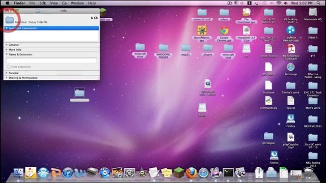Expand Sharing & Permissions section
Viewport: 326px width, 183px height.
7,78
